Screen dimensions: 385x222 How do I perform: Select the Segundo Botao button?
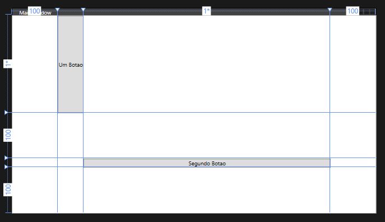(207, 163)
